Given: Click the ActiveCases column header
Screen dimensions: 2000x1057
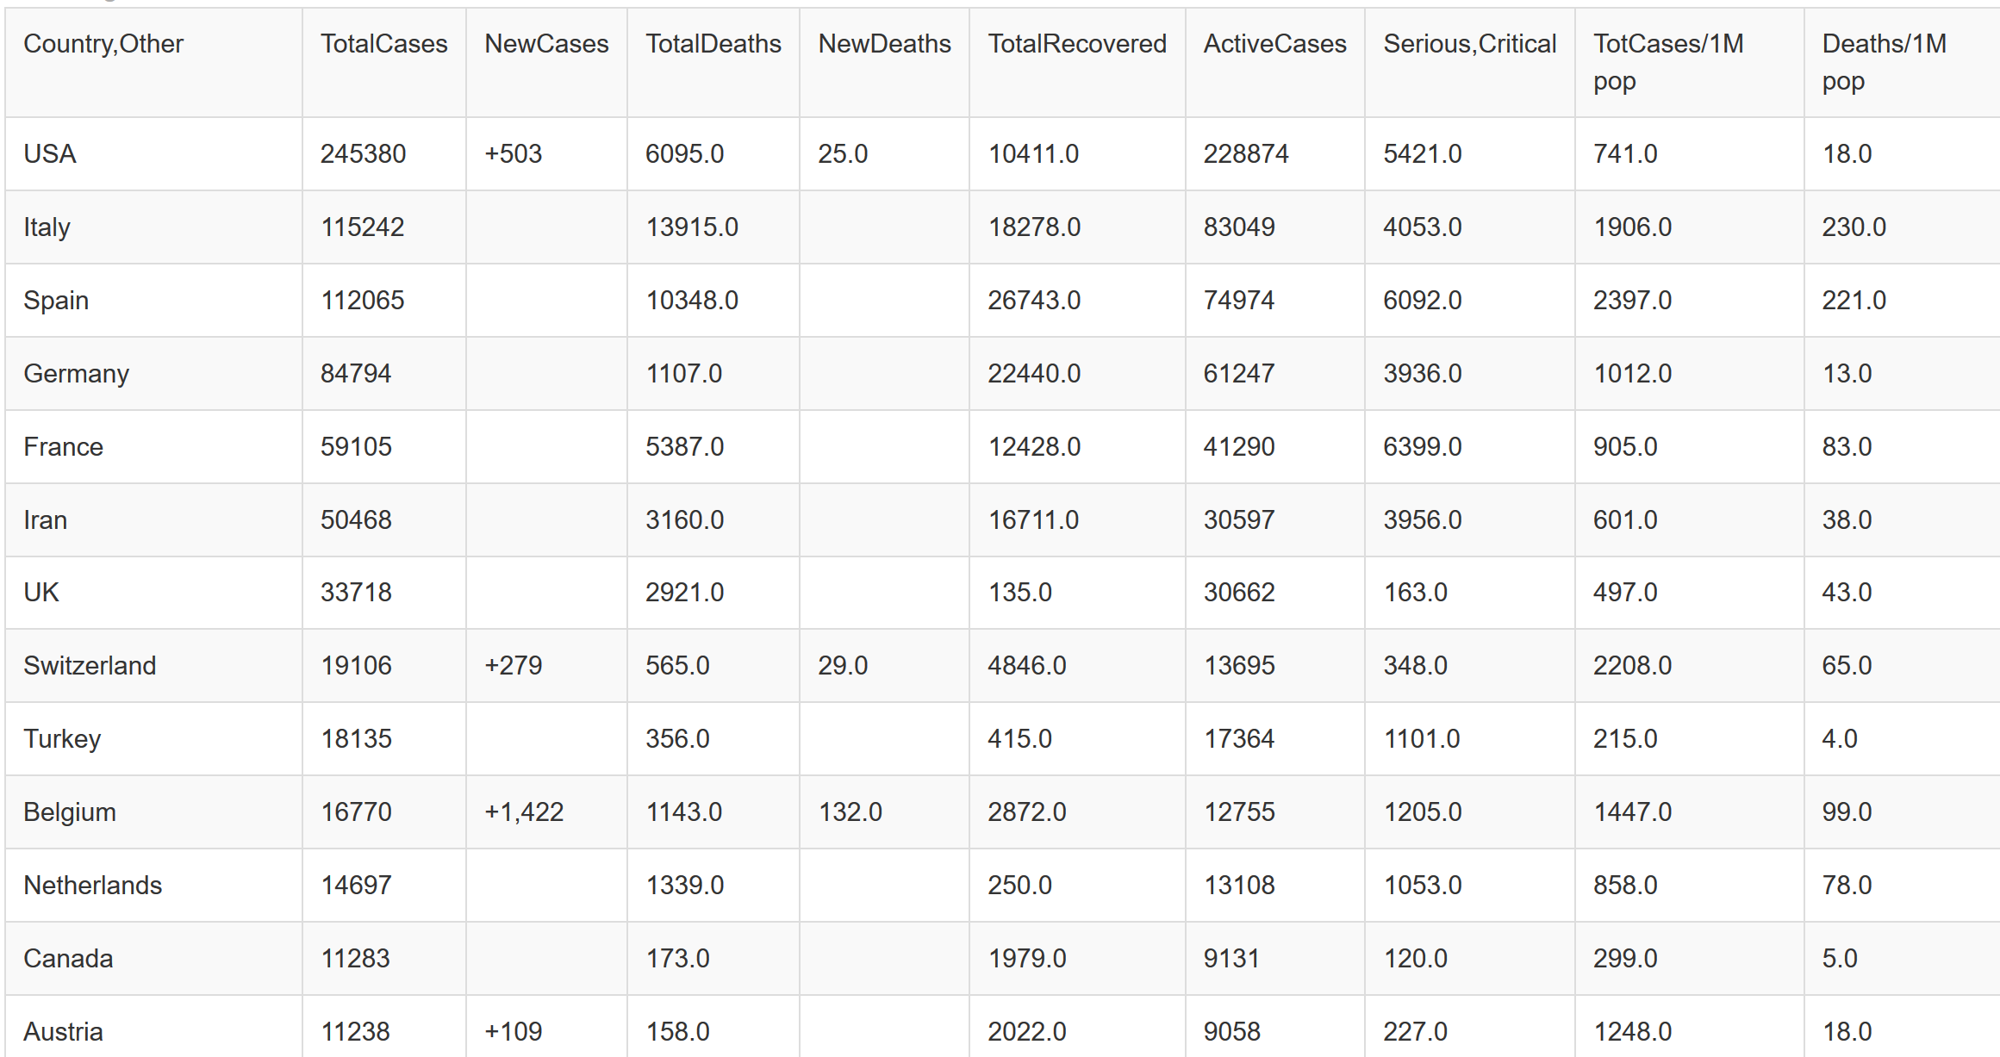Looking at the screenshot, I should tap(1274, 44).
